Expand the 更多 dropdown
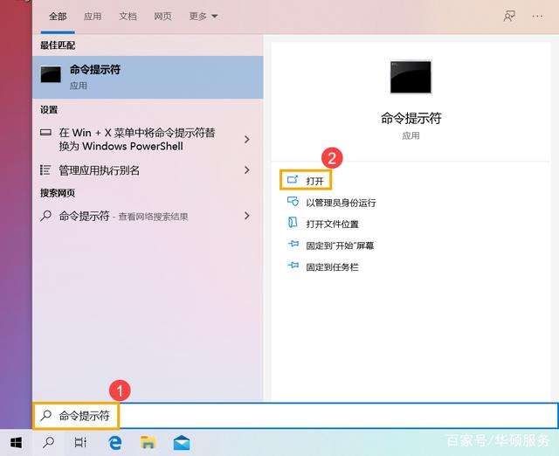 [204, 16]
